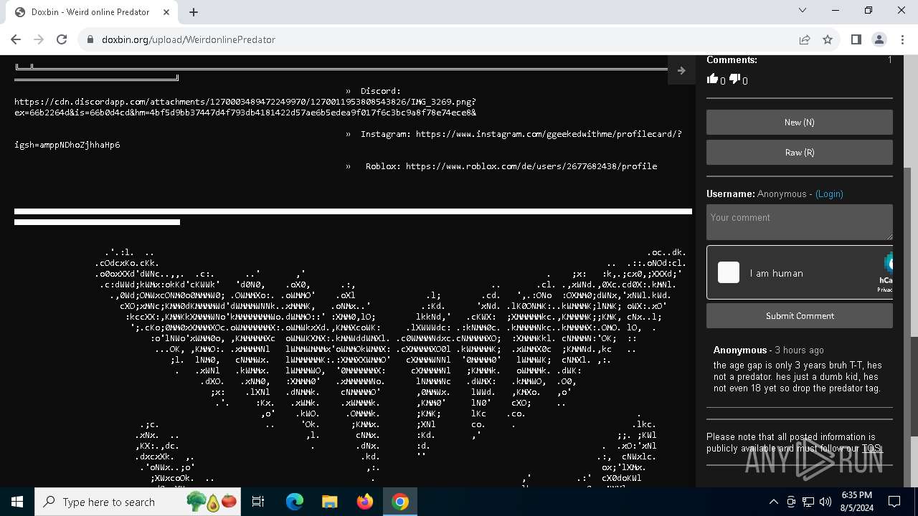This screenshot has width=918, height=516.
Task: Click the Discord cdn attachment URL text
Action: [x=245, y=107]
